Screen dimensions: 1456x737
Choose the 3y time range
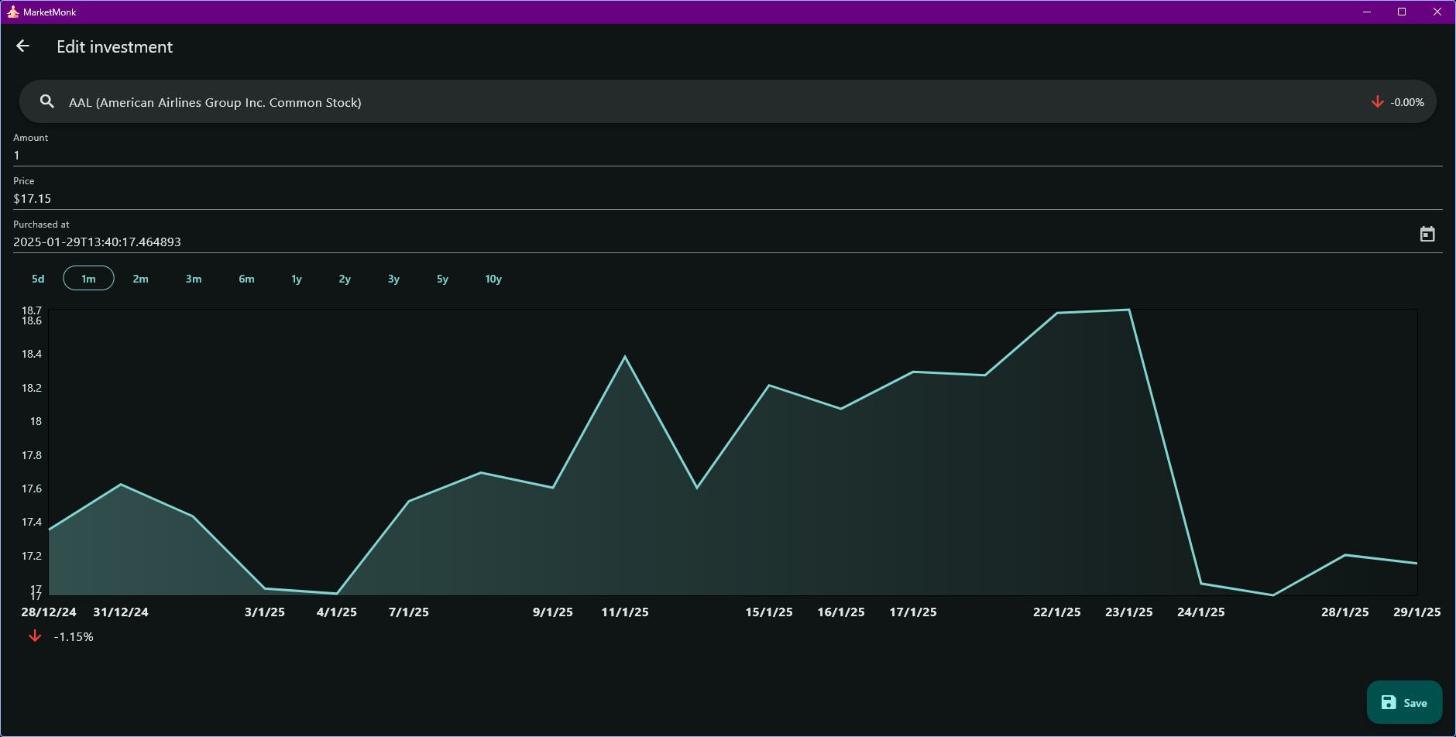pyautogui.click(x=393, y=279)
